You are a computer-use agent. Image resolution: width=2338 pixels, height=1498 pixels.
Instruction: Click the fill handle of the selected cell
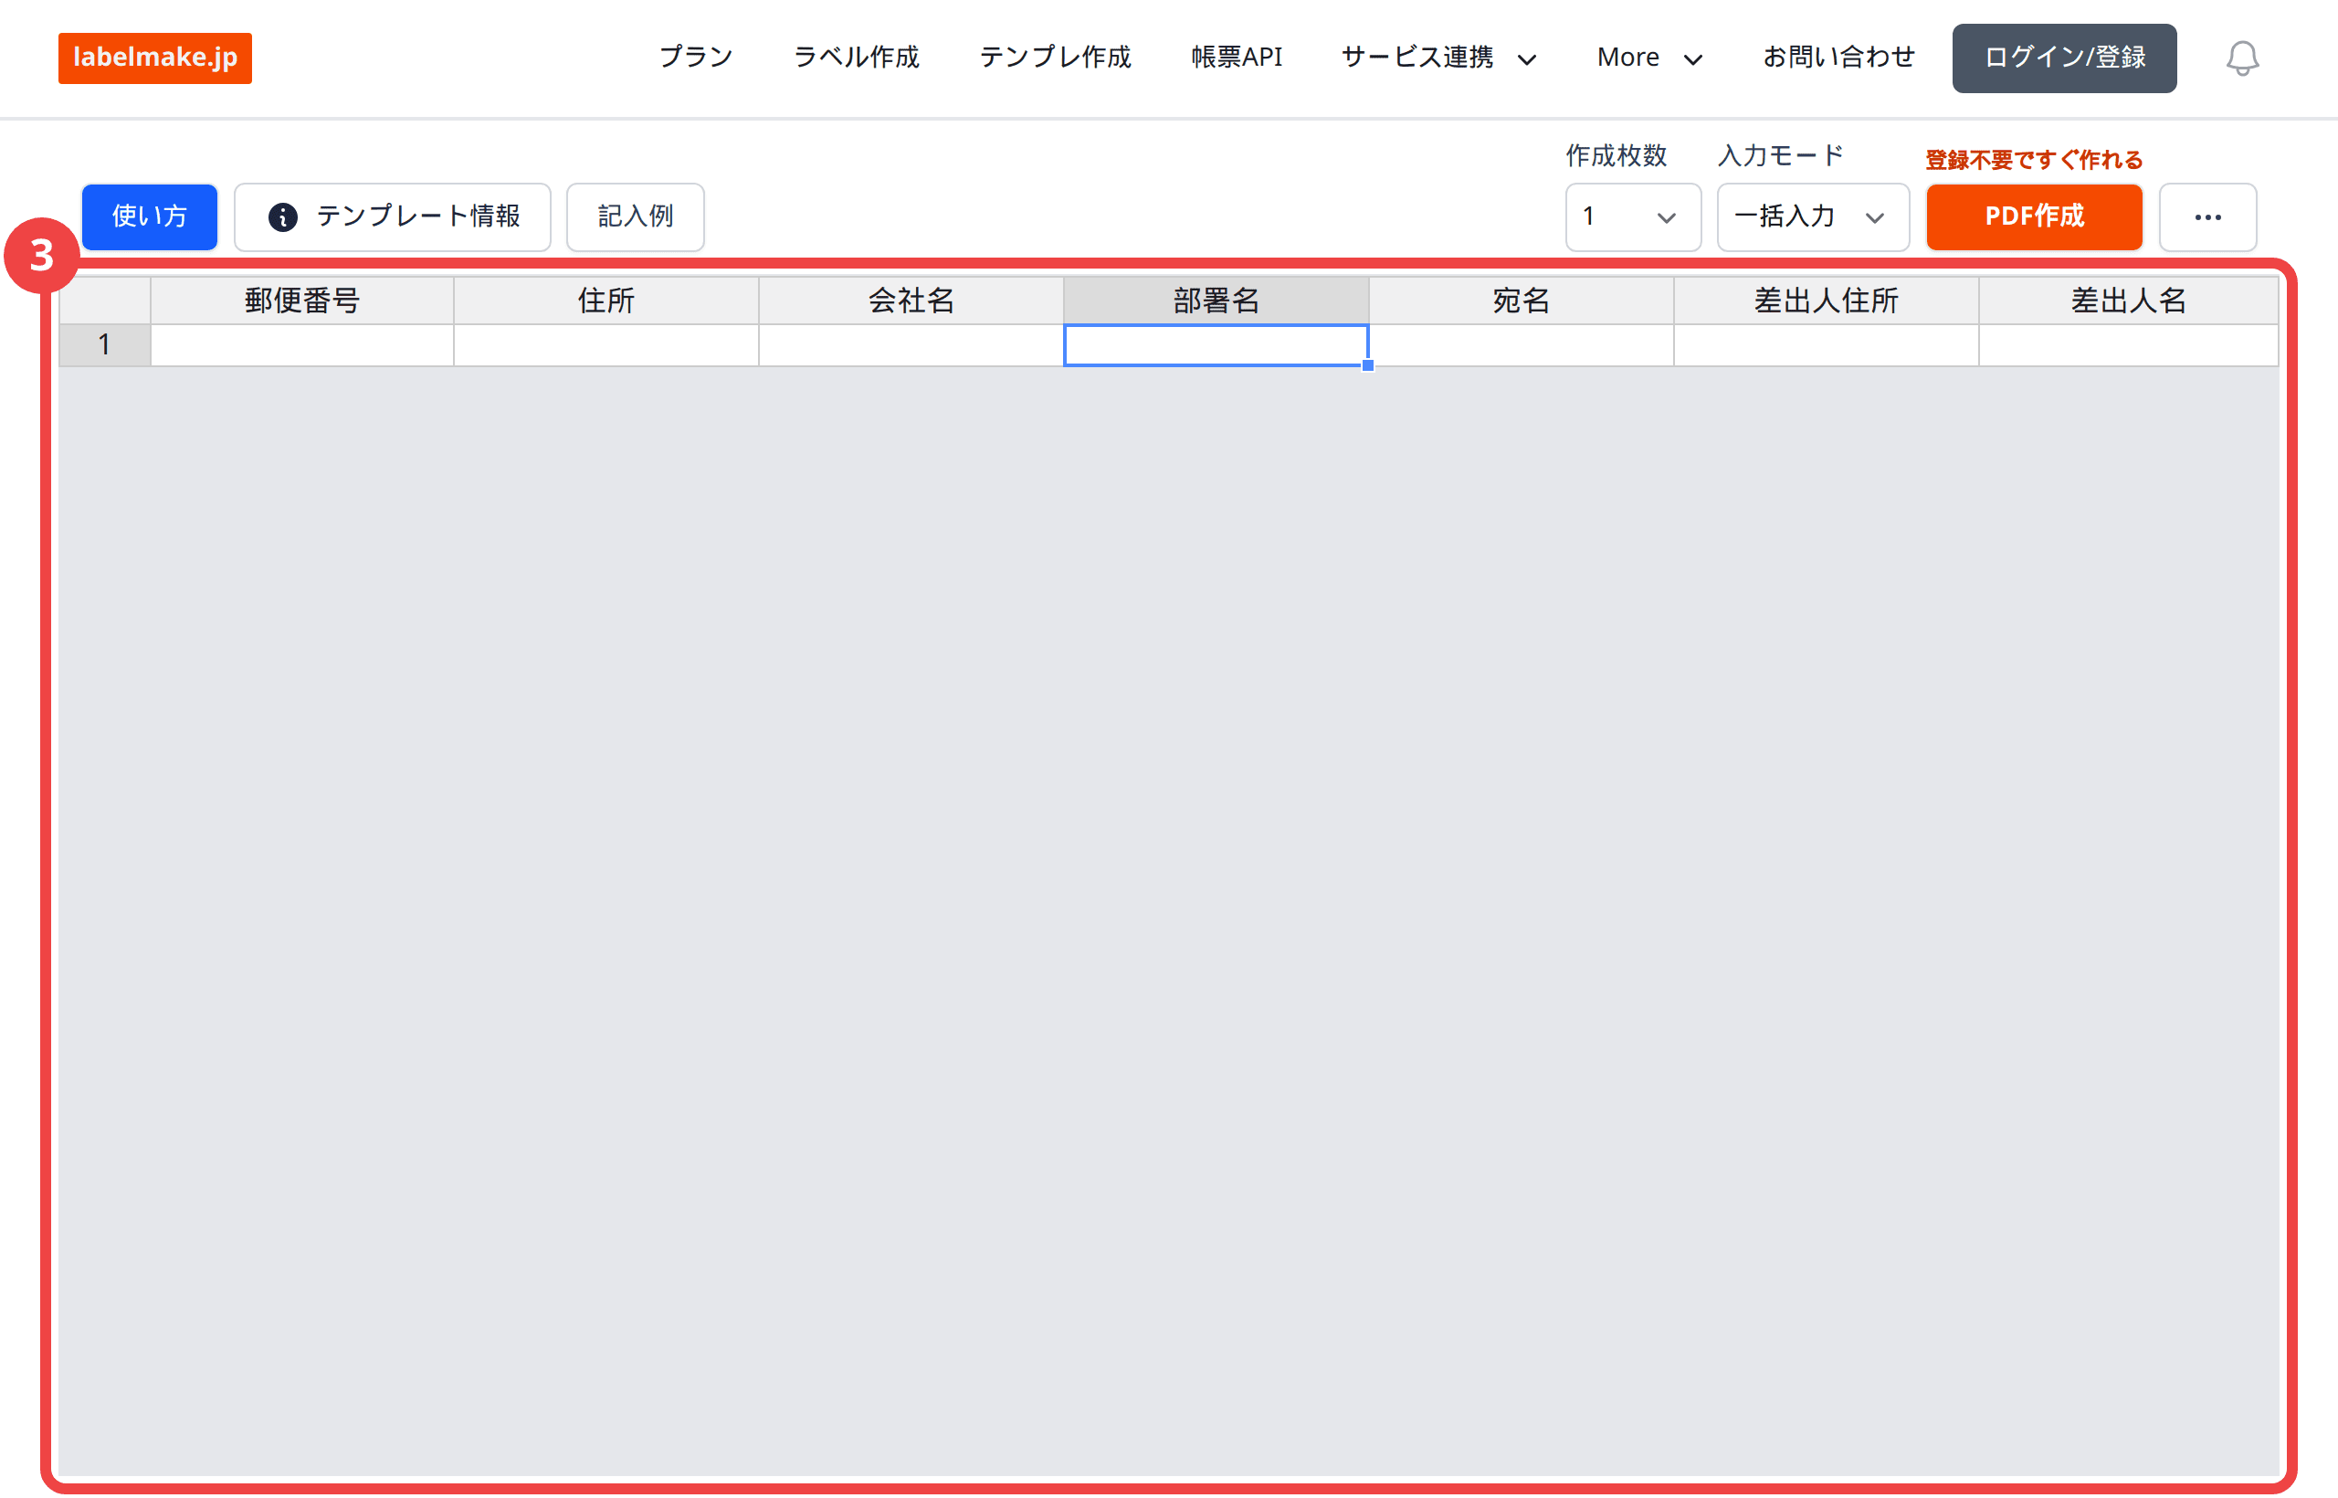click(1367, 365)
